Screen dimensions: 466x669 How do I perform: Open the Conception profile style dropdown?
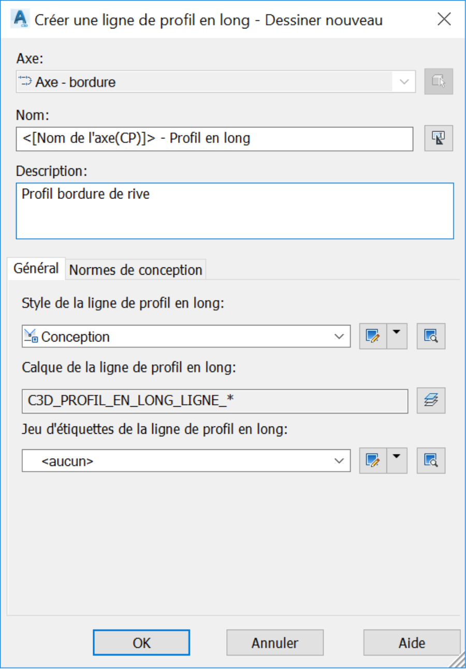pos(186,337)
